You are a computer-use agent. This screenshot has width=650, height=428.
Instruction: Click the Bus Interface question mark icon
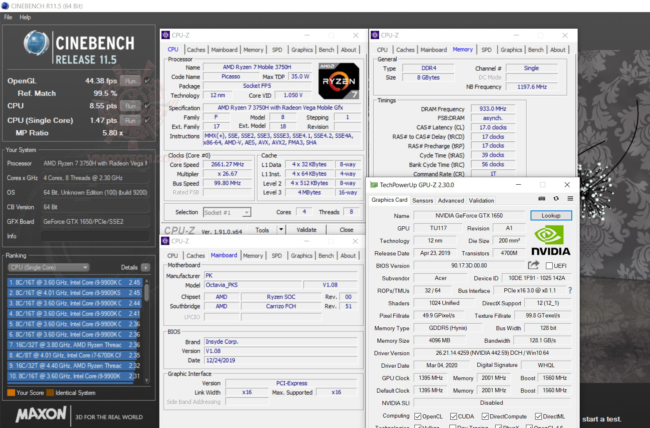coord(570,290)
